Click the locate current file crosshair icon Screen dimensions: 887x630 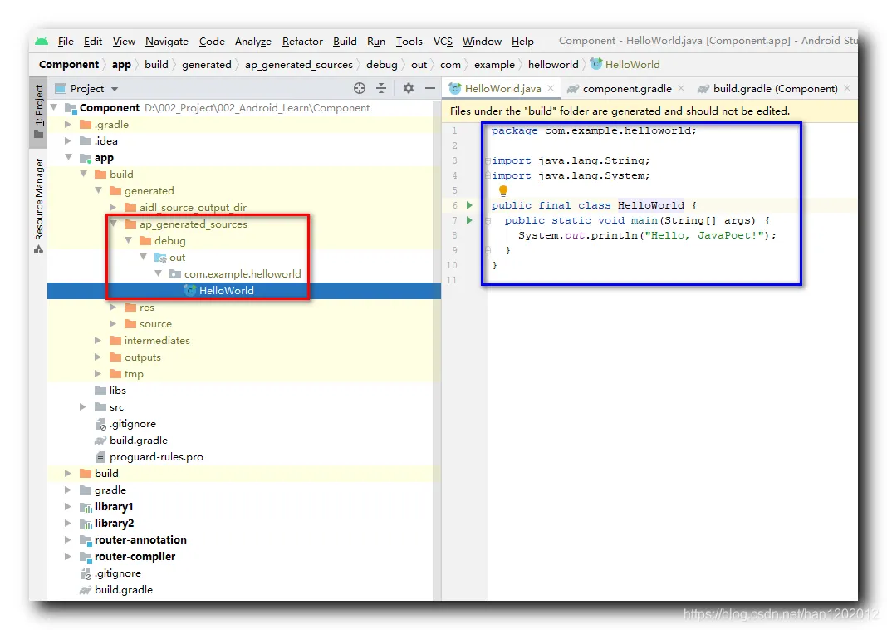click(360, 88)
